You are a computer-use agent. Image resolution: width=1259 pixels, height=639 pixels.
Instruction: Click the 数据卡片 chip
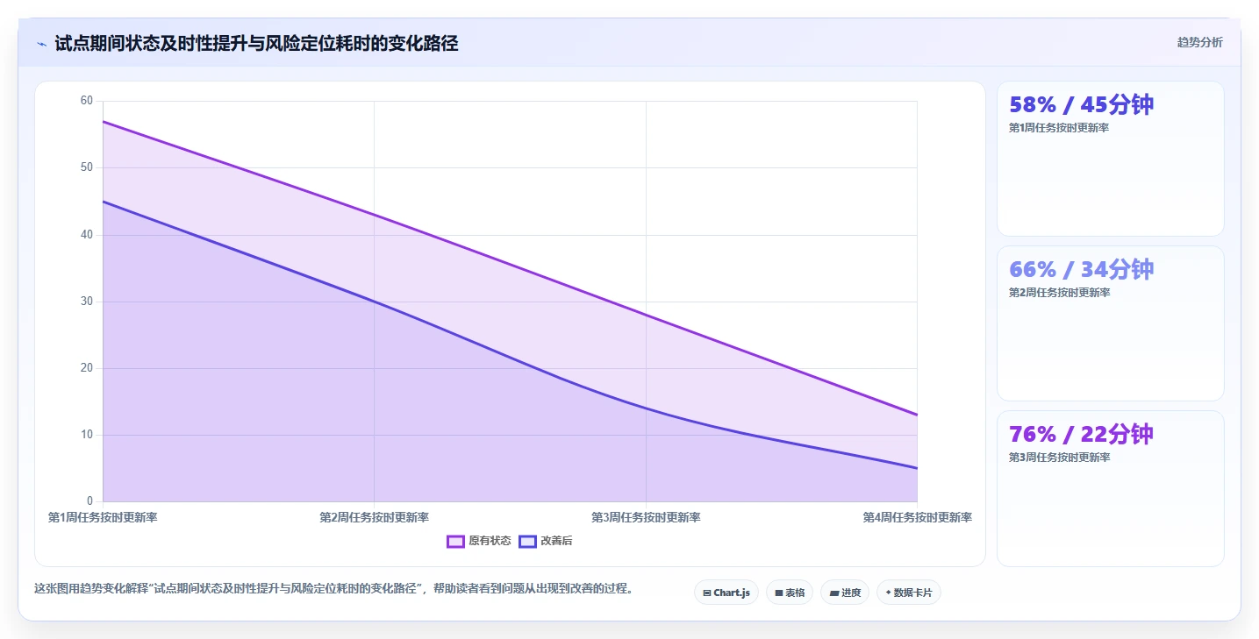909,593
